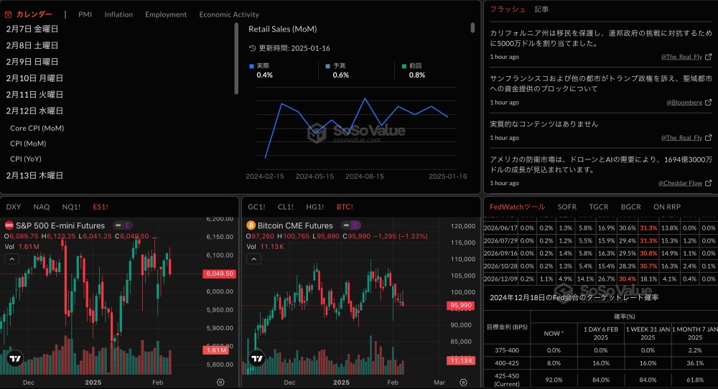718x389 pixels.
Task: Switch to the TGCR tab
Action: [599, 207]
